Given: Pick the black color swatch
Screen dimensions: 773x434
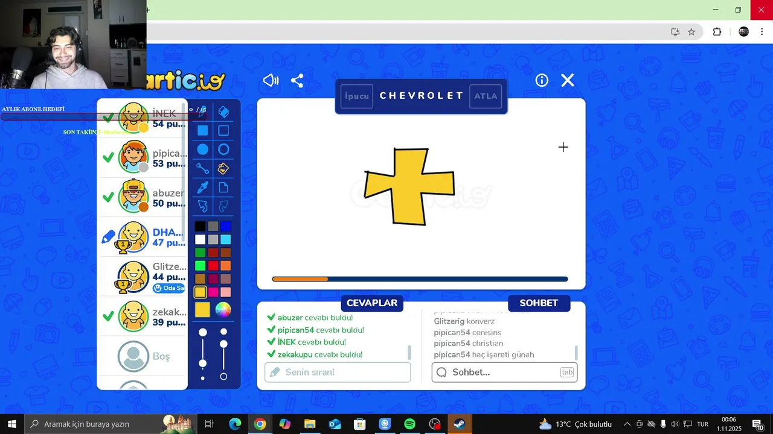Looking at the screenshot, I should click(x=200, y=227).
